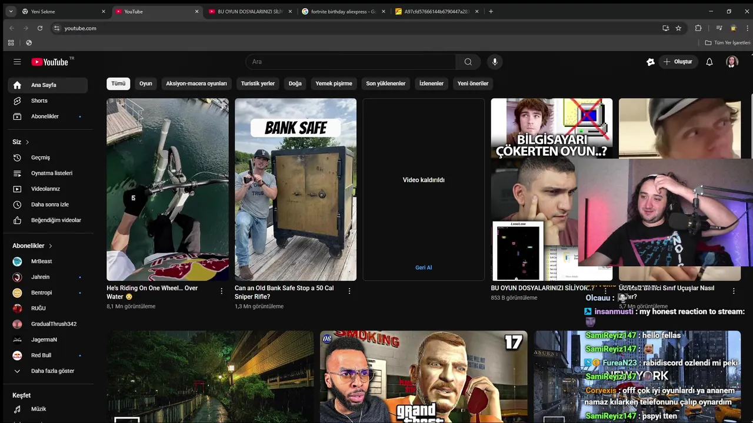The image size is (753, 423).
Task: Go back with browser back arrow
Action: [12, 28]
